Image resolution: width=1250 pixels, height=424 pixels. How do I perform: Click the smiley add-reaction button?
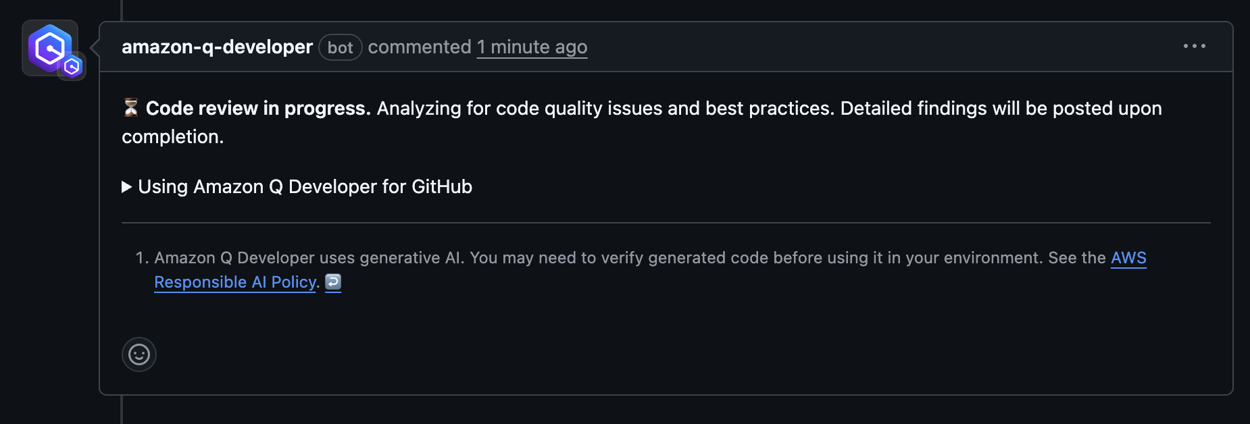(x=139, y=354)
